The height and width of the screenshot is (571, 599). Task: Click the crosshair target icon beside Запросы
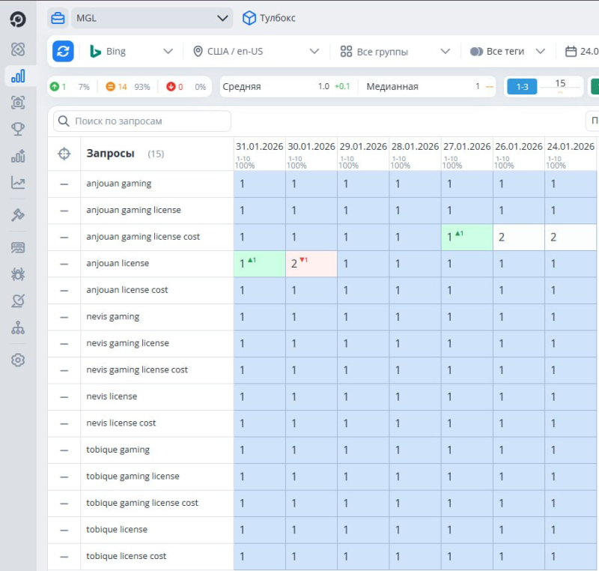[64, 154]
